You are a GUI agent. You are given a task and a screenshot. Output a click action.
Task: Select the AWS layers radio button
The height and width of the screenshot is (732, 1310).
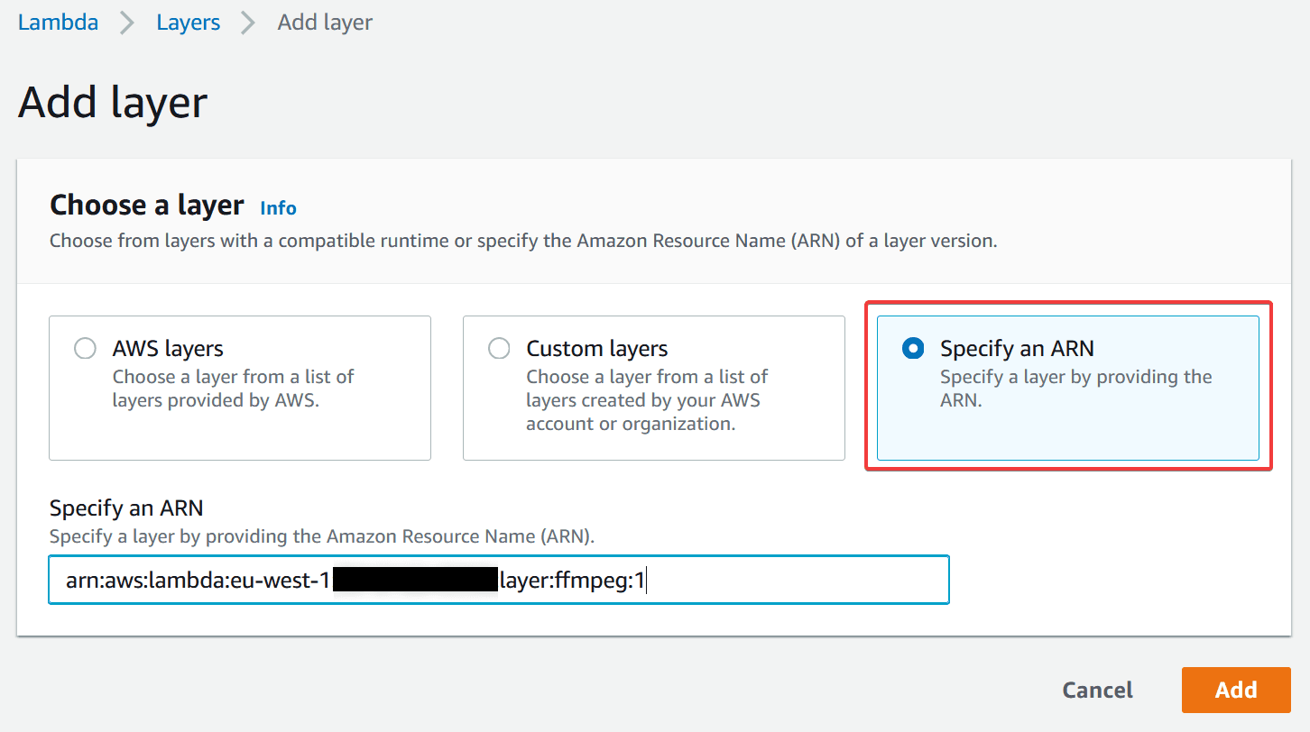[85, 349]
